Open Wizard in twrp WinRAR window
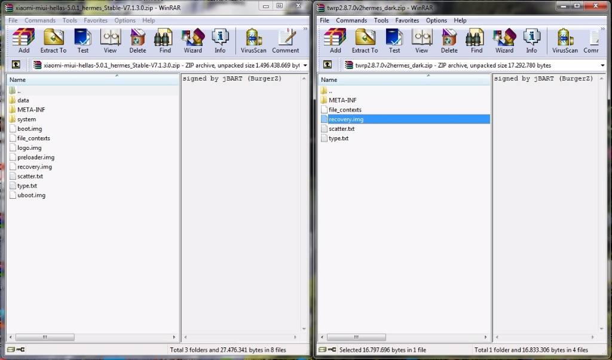Viewport: 612px width, 360px height. (504, 41)
